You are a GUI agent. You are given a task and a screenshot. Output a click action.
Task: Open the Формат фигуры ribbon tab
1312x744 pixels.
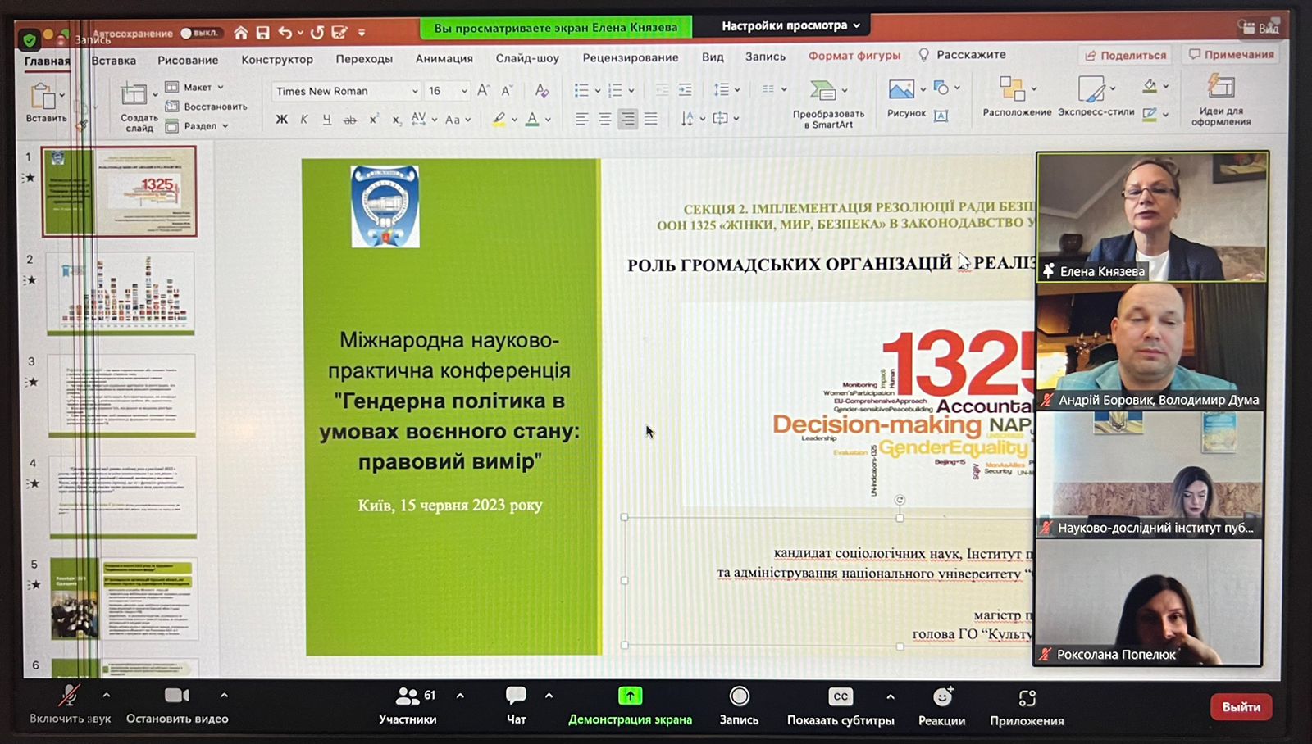[854, 56]
